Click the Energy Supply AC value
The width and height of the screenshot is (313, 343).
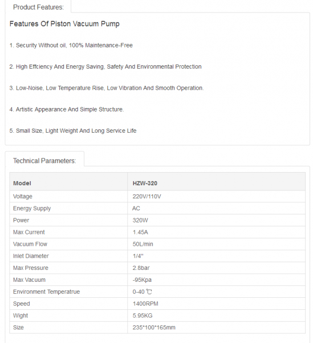[136, 208]
